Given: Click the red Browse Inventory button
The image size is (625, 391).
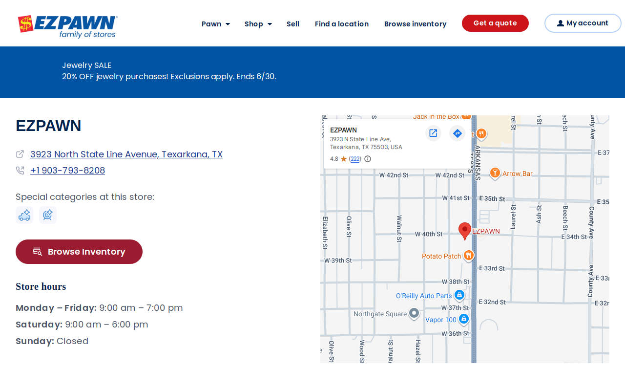Looking at the screenshot, I should point(79,252).
